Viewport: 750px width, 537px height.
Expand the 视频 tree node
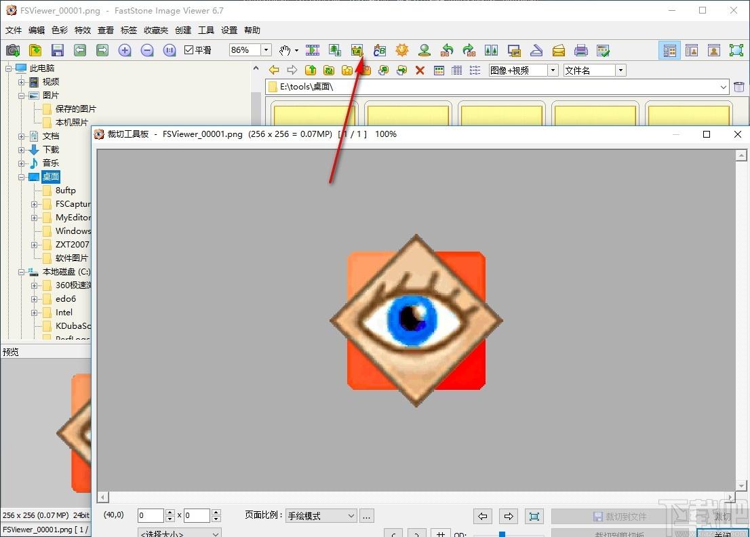[x=21, y=82]
